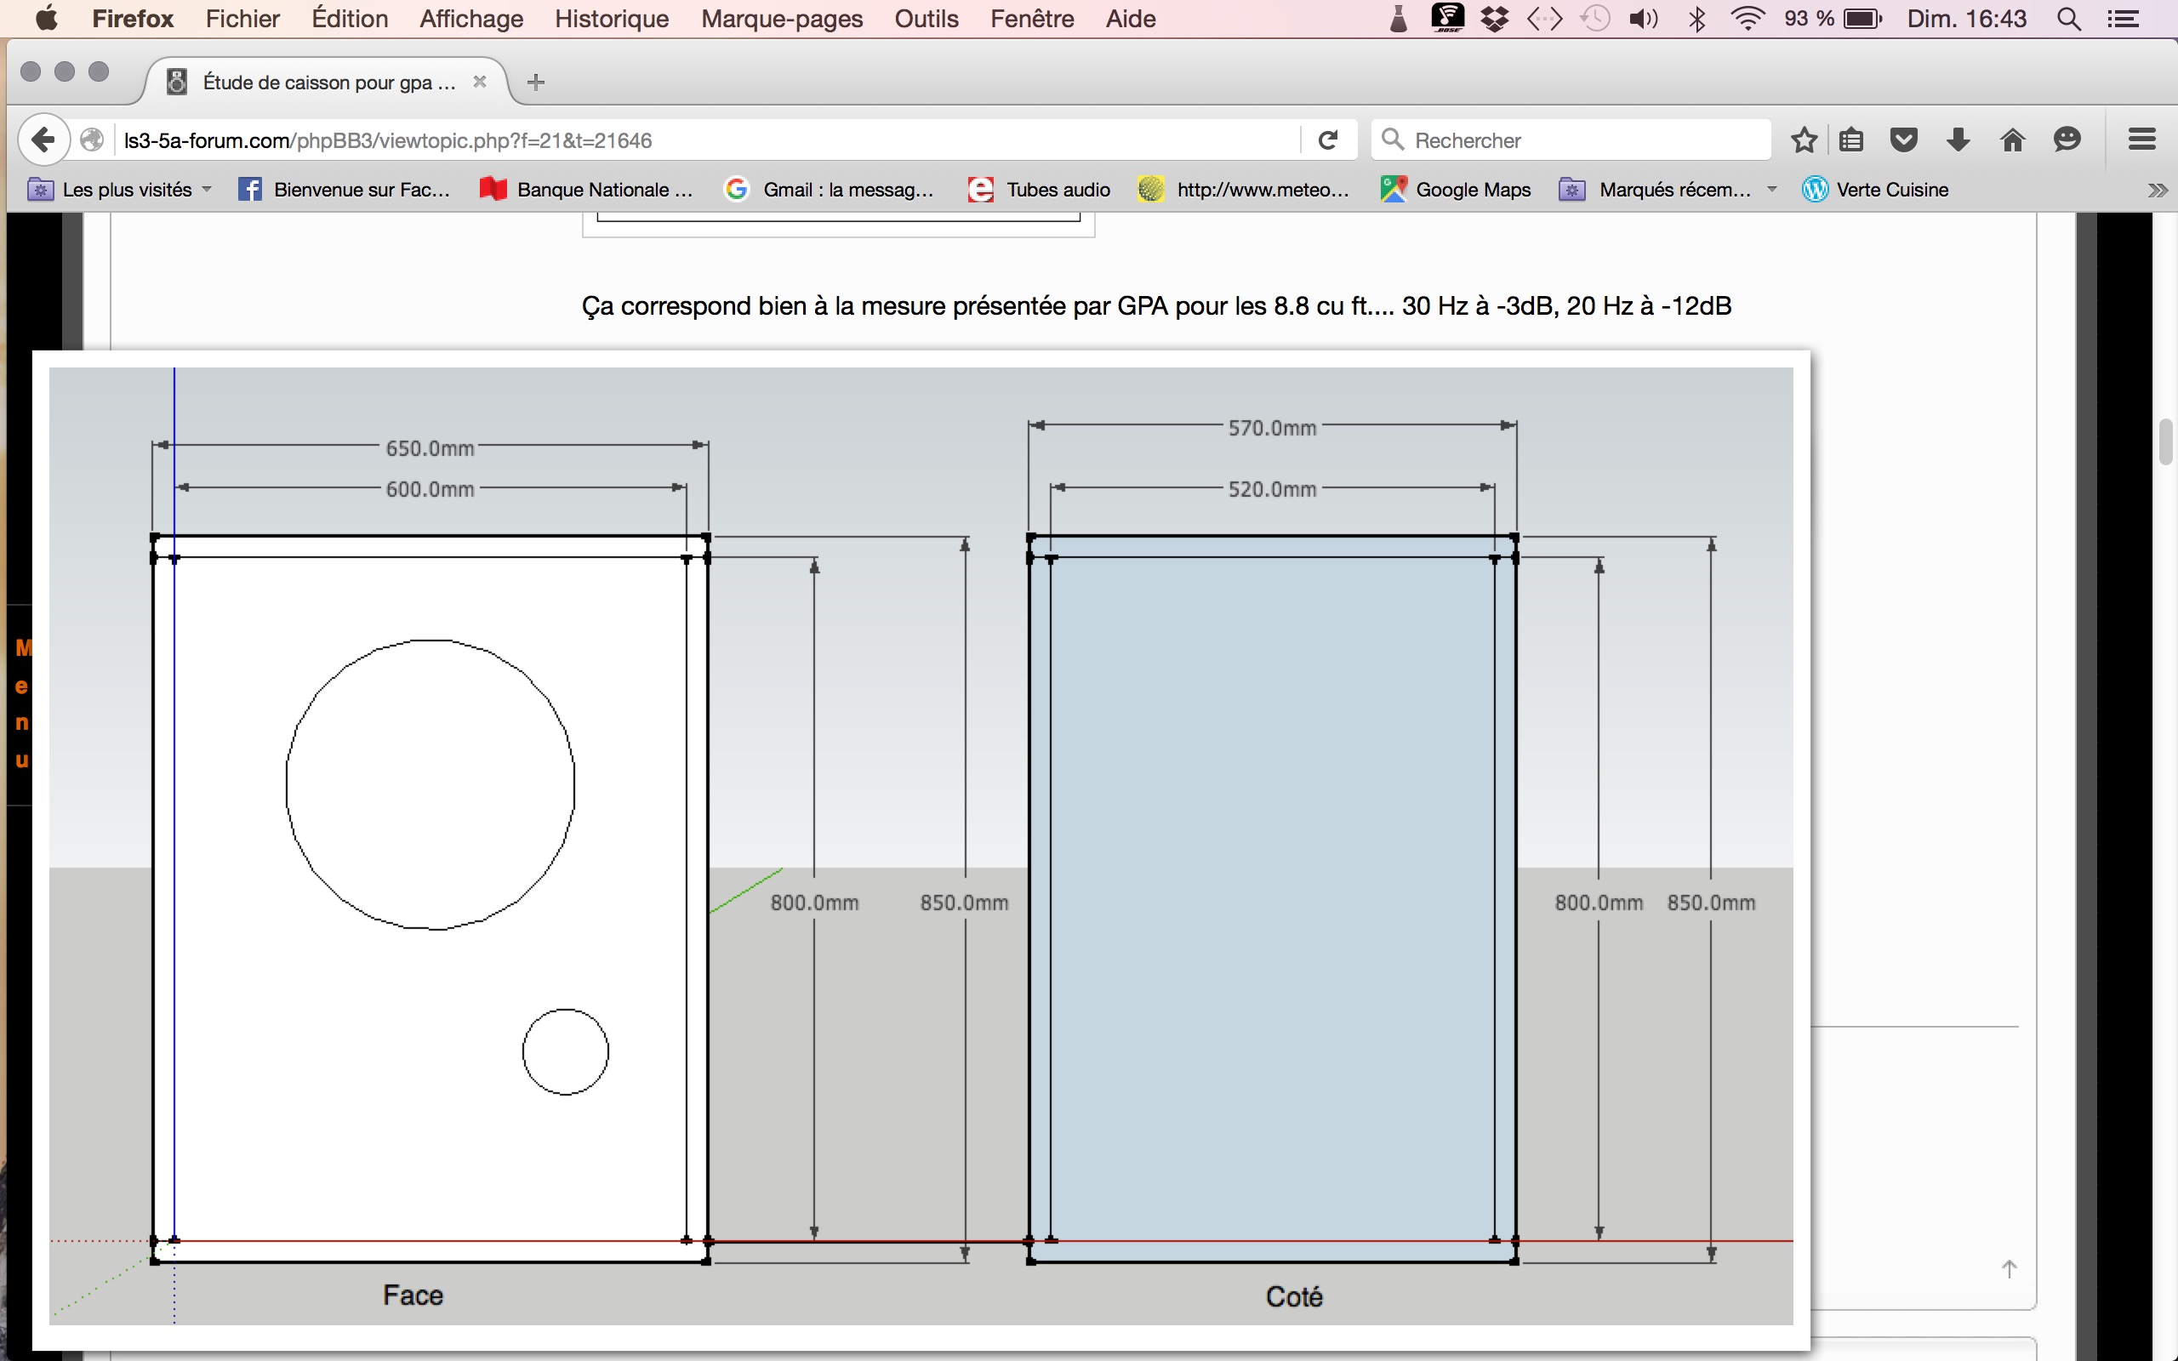Open the Fichier menu

(242, 18)
